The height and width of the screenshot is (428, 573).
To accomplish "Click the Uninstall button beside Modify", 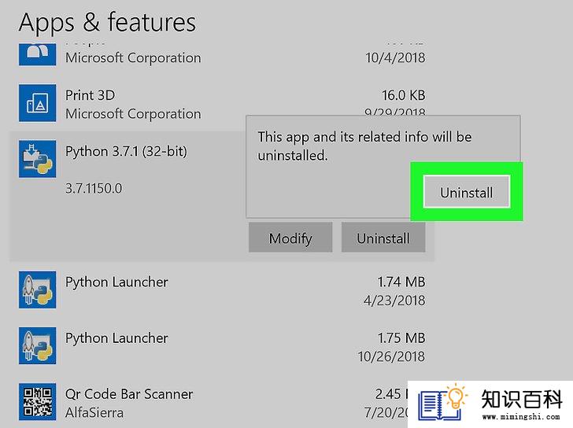I will pos(383,238).
